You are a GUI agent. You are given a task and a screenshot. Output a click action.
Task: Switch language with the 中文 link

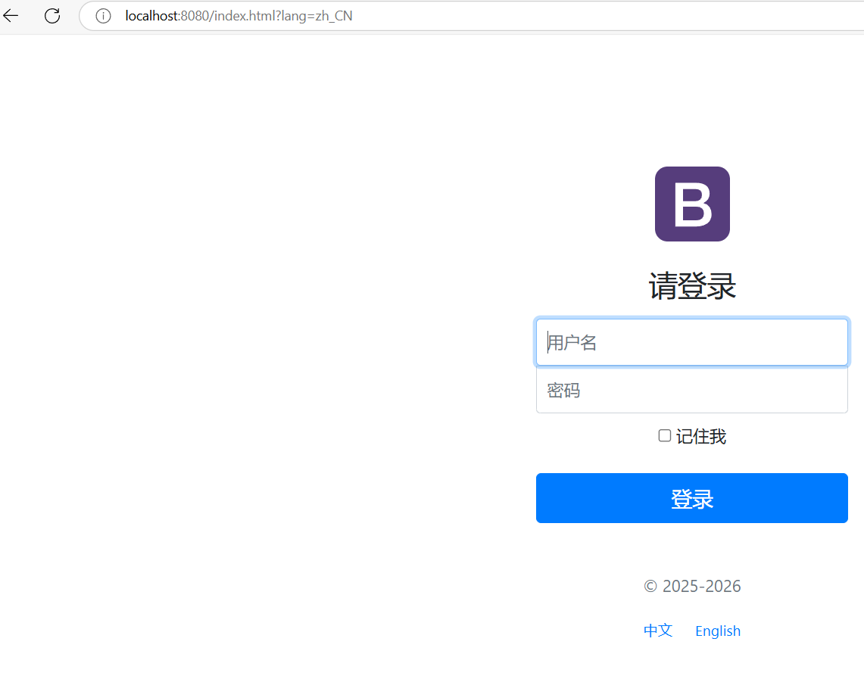pyautogui.click(x=658, y=631)
